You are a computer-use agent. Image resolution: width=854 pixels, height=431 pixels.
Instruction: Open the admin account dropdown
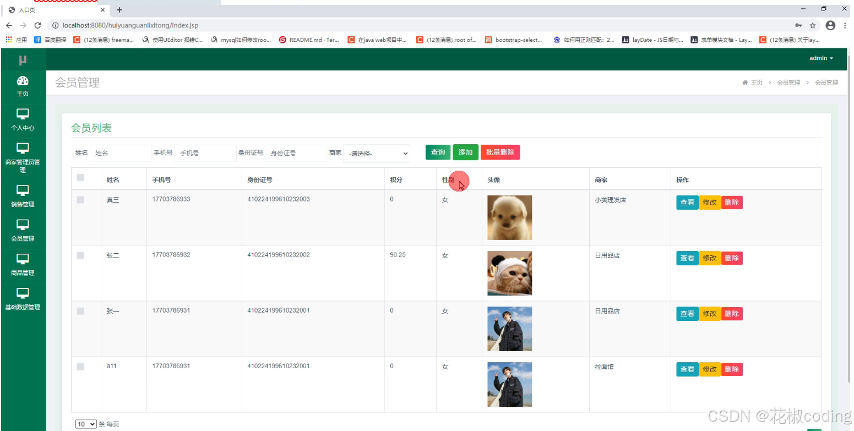point(821,58)
